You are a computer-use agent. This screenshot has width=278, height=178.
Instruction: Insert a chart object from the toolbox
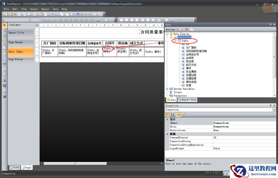coord(4,80)
